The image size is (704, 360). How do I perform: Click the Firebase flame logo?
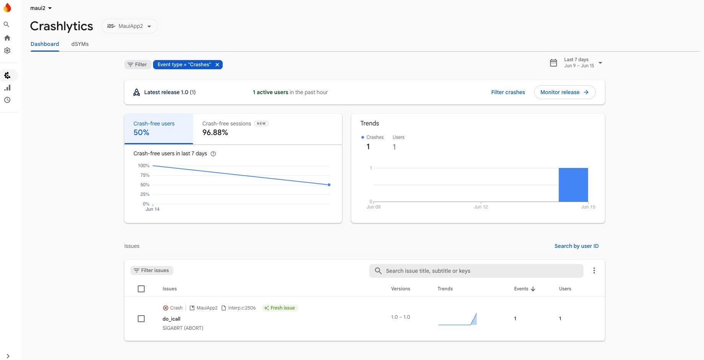(7, 8)
